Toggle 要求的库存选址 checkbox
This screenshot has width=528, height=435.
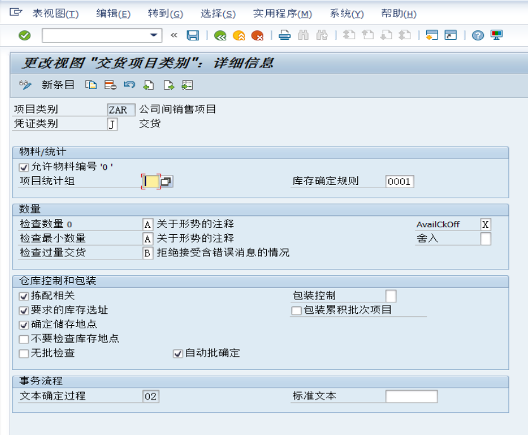pos(24,311)
